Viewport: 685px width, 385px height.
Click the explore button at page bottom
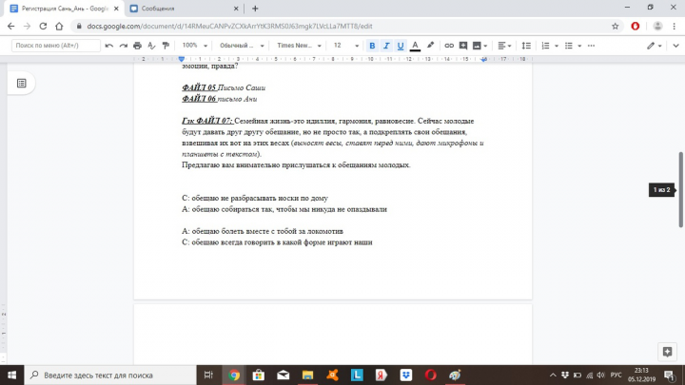[x=667, y=352]
